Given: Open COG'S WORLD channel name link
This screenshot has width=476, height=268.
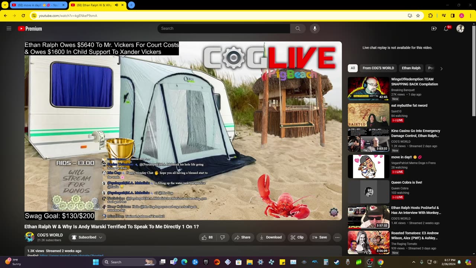Looking at the screenshot, I should click(50, 235).
